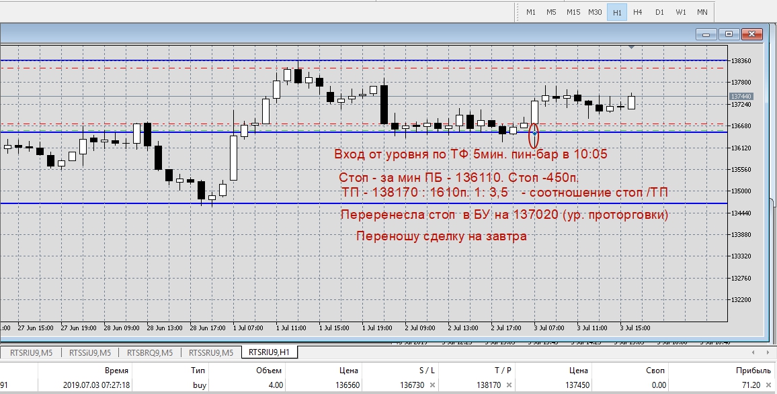Click the chart shift triangle marker
Screen dimensions: 777x394
[x=631, y=47]
